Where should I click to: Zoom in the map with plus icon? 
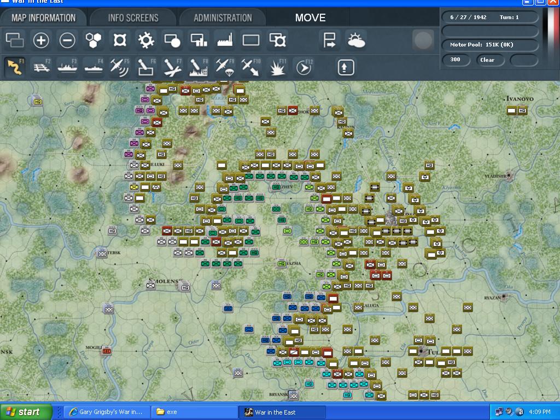(x=40, y=40)
